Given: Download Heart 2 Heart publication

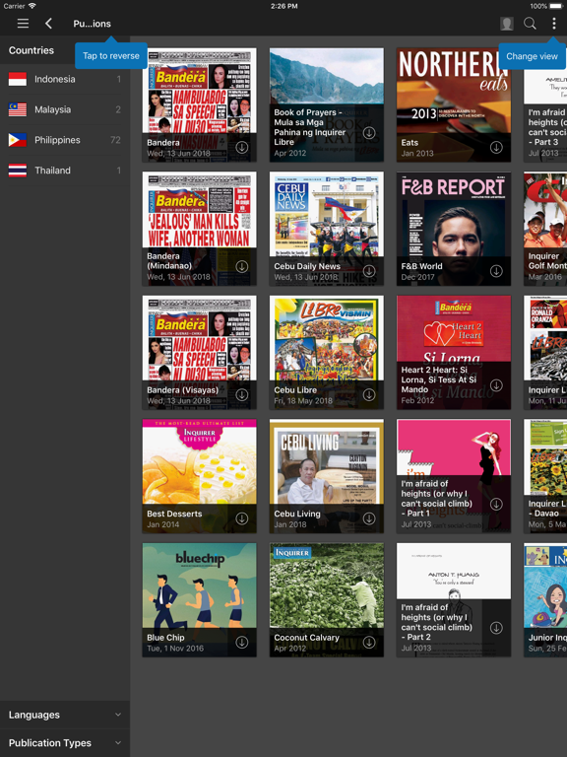Looking at the screenshot, I should click(x=496, y=385).
